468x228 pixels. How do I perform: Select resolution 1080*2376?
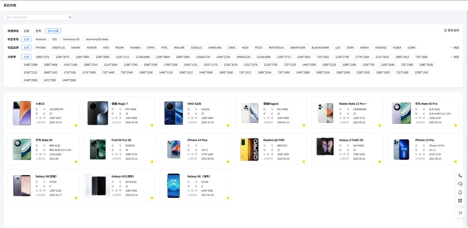point(42,57)
